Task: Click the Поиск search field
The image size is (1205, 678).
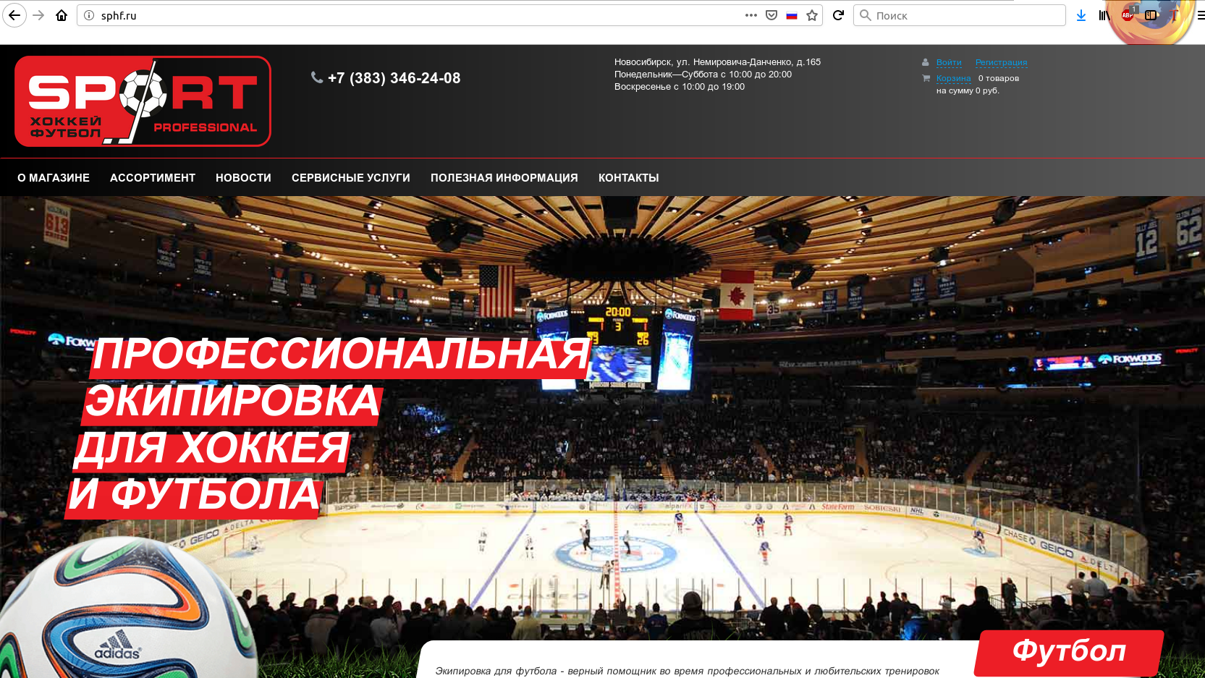Action: click(959, 15)
